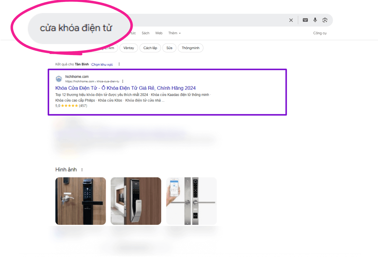
Task: Open the on-screen keyboard input tool
Action: point(305,20)
